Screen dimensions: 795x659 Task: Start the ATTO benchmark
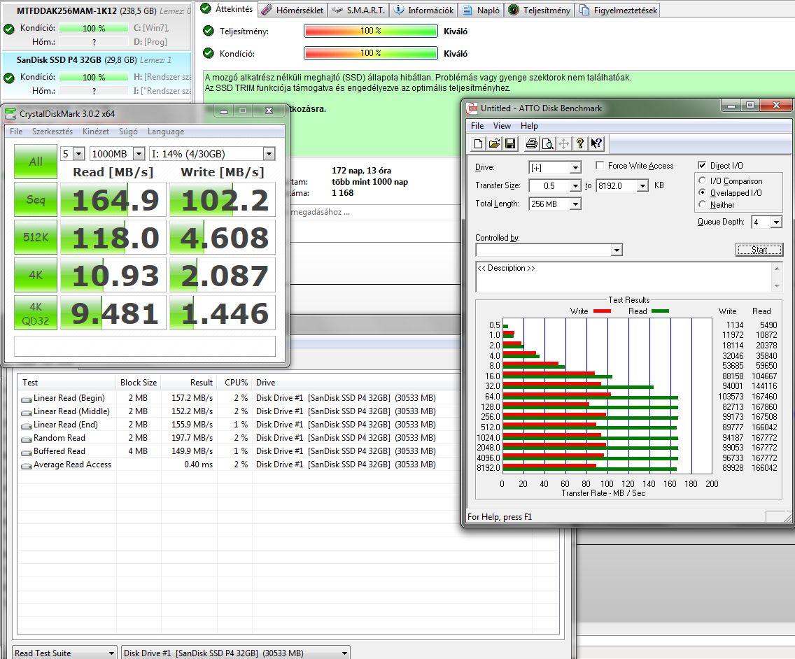pos(759,250)
